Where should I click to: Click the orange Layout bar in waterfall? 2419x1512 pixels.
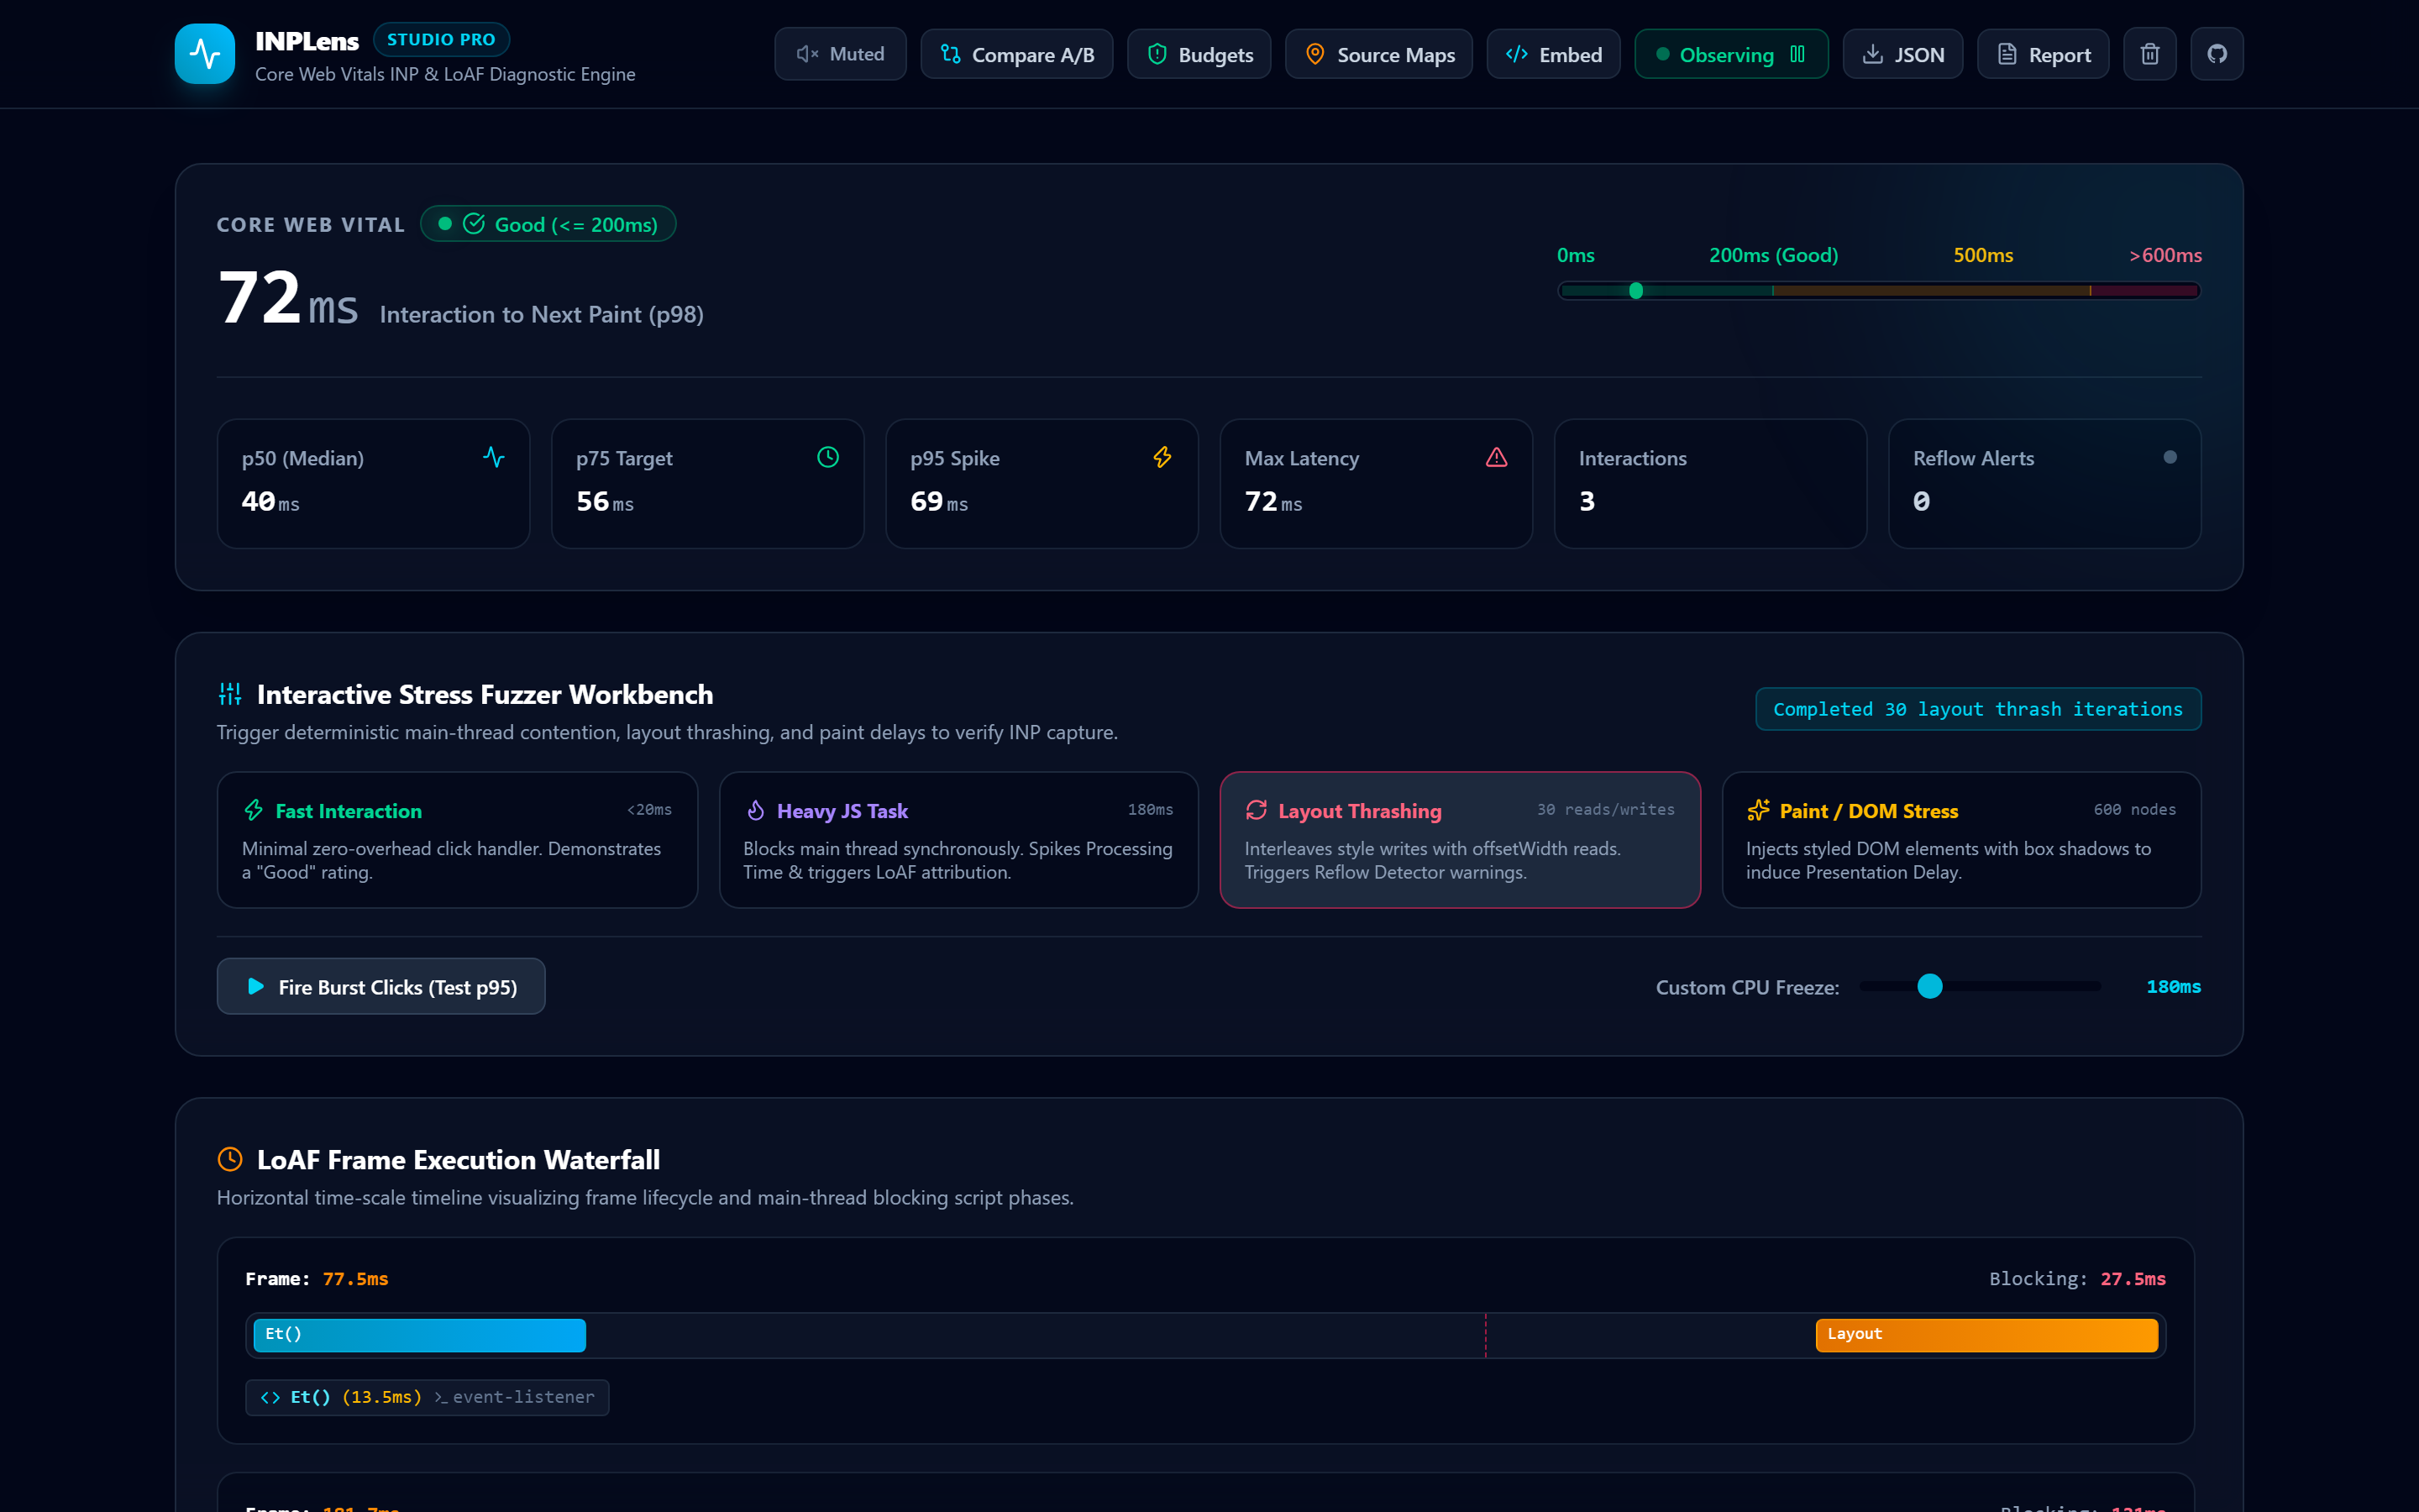[x=1986, y=1335]
